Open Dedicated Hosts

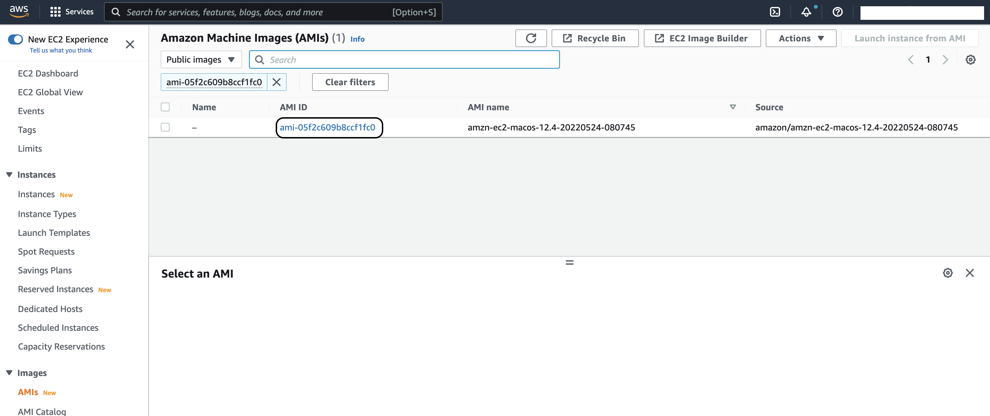(x=50, y=309)
